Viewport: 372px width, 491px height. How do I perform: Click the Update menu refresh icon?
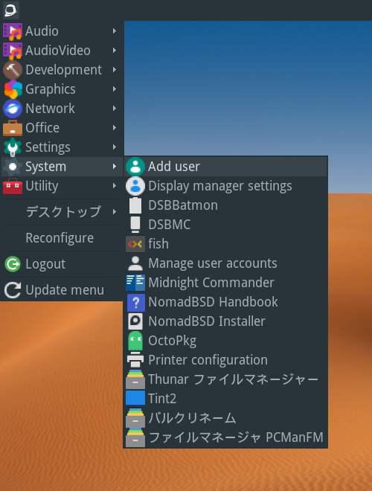pos(13,290)
